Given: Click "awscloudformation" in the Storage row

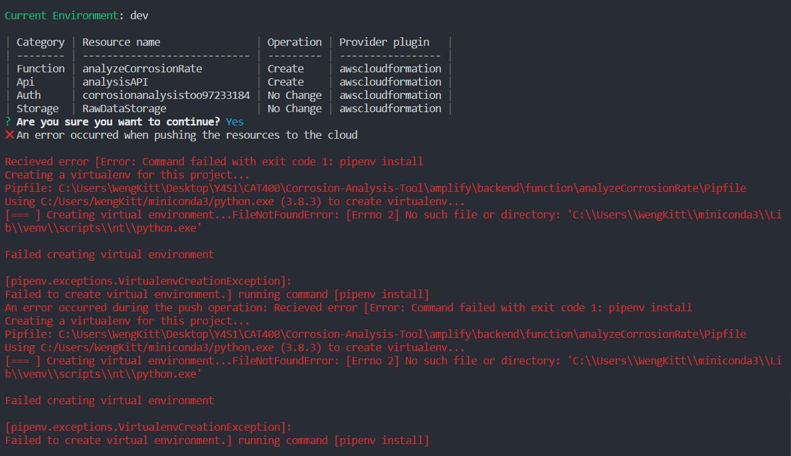Looking at the screenshot, I should pos(390,108).
